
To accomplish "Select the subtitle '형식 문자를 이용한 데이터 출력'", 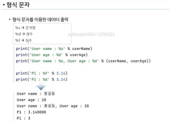I will tap(40, 20).
